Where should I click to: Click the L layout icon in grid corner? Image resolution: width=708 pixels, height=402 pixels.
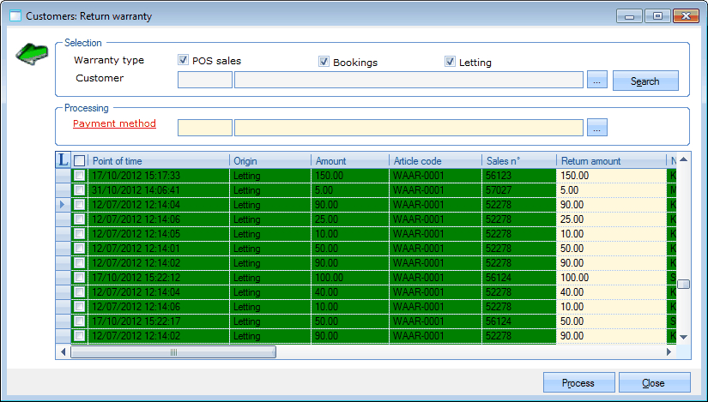click(63, 160)
